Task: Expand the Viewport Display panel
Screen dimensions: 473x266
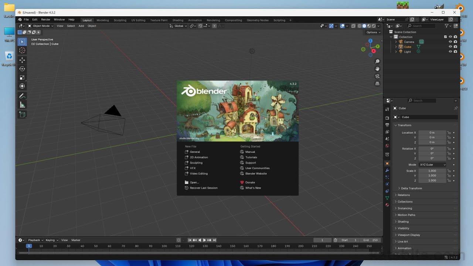Action: click(x=425, y=235)
